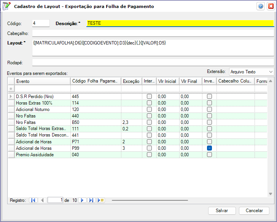277x222 pixels.
Task: Click the grid's vertical scrollbar down arrow
Action: pyautogui.click(x=271, y=193)
